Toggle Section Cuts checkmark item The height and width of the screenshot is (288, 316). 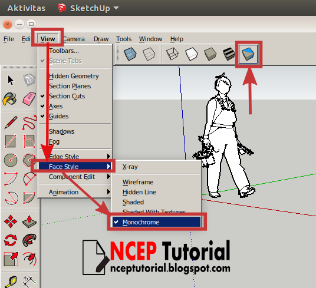click(x=75, y=96)
